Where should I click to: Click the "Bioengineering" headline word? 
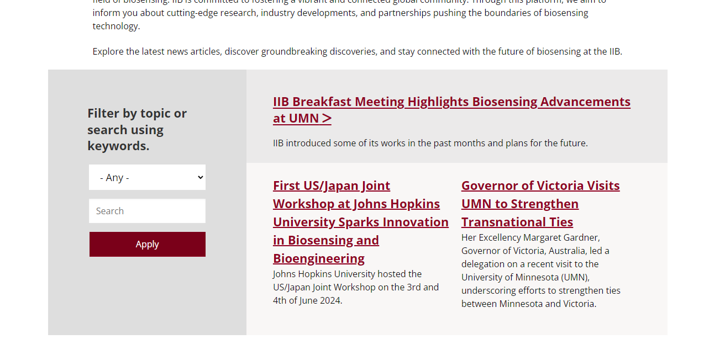click(x=318, y=258)
